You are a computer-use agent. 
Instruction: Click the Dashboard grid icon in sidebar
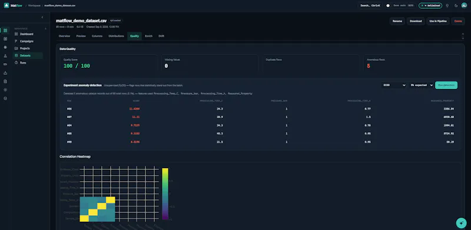(16, 34)
